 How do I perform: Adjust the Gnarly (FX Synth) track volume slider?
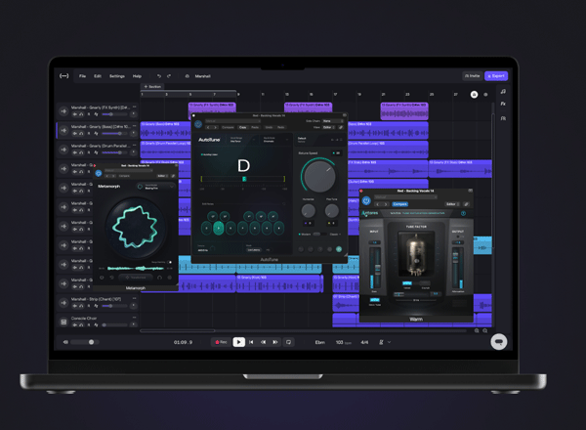point(114,114)
